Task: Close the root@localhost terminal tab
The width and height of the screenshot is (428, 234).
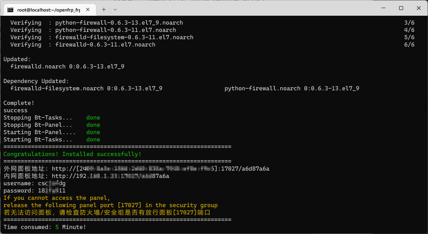Action: (x=88, y=10)
